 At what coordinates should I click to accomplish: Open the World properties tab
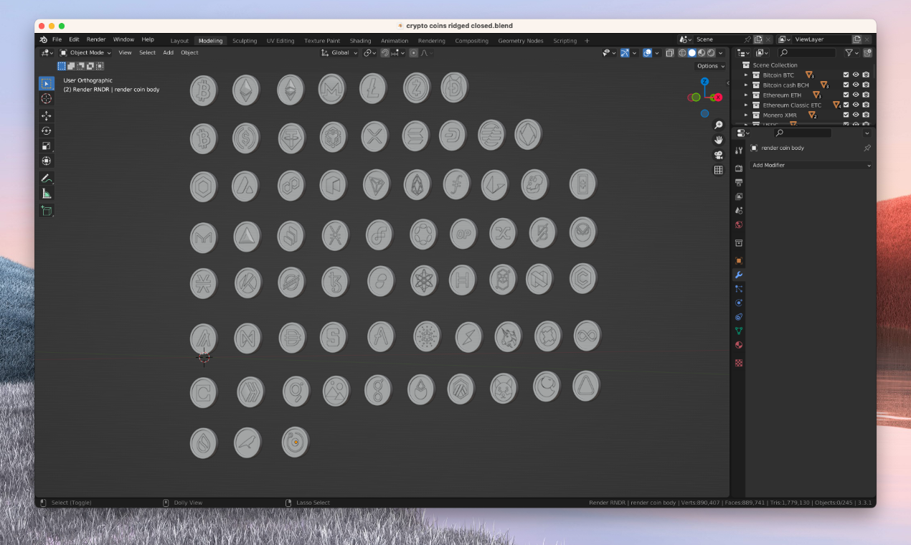coord(739,224)
